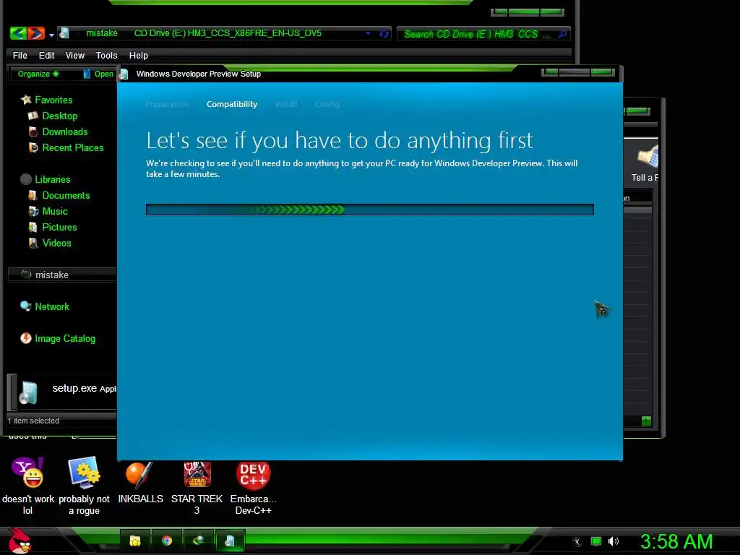Open Yahoo Messenger 'doesn't work lol' shortcut
The image size is (740, 555).
[x=28, y=486]
